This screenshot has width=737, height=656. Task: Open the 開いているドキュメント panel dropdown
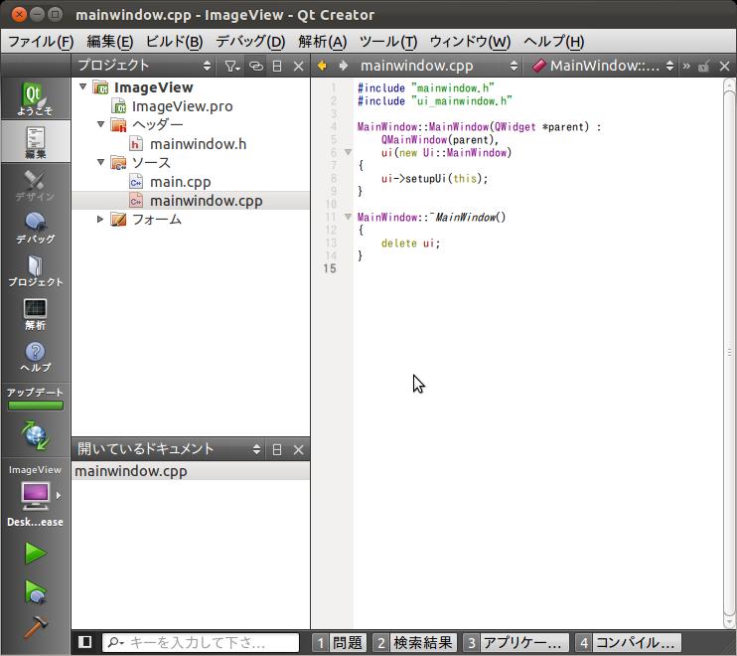point(168,449)
